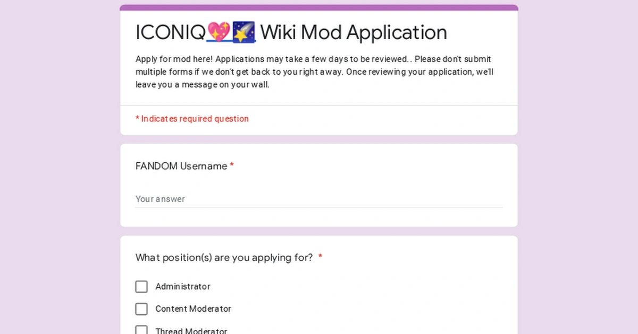Image resolution: width=638 pixels, height=334 pixels.
Task: Click the required asterisk on the positions question
Action: [320, 257]
